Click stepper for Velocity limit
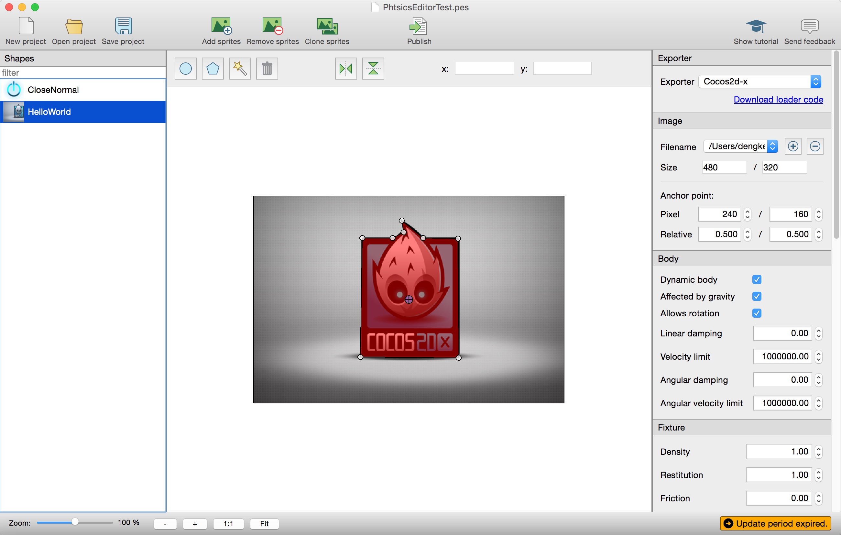 [818, 356]
